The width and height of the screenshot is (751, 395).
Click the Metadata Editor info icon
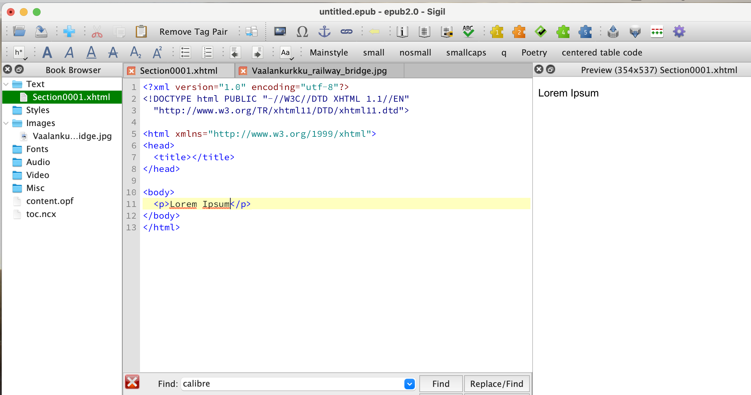(402, 32)
